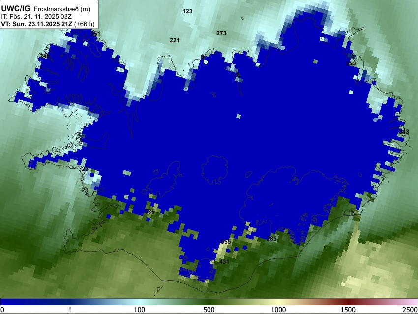The height and width of the screenshot is (314, 418).
Task: Click the color scale label '2500'
Action: 410,310
